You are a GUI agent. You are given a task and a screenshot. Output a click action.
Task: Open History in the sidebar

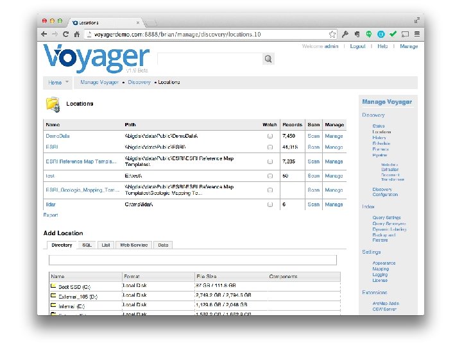click(x=379, y=137)
